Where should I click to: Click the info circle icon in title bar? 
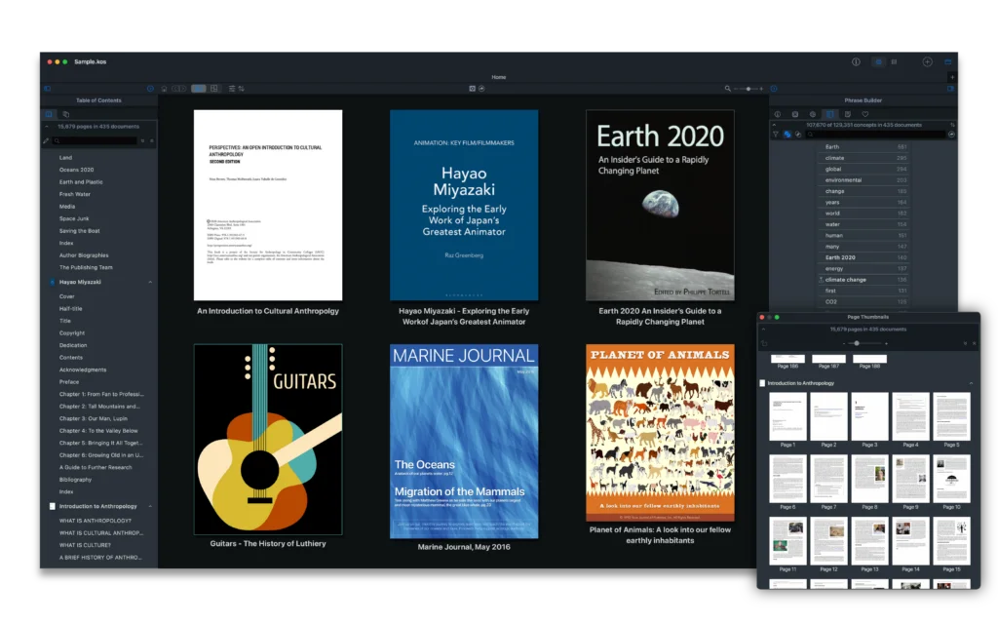[x=856, y=61]
